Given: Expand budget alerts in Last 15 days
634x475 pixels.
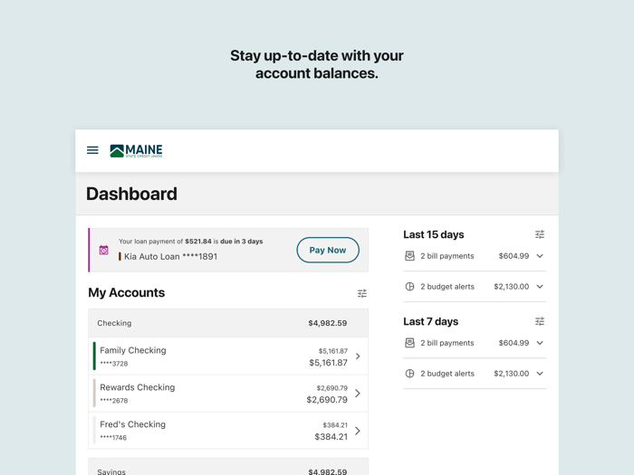Looking at the screenshot, I should pos(540,287).
